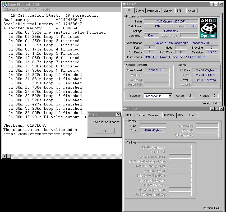
Task: Click the CPU-Z icon in lower window title bar
Action: 125,109
